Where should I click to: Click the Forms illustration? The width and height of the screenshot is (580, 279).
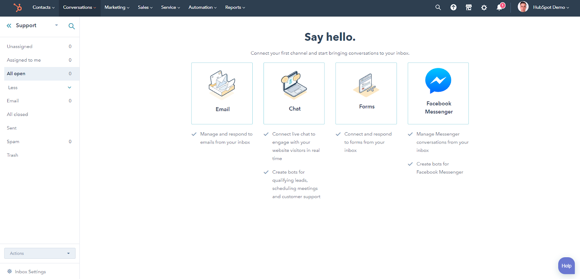(366, 85)
